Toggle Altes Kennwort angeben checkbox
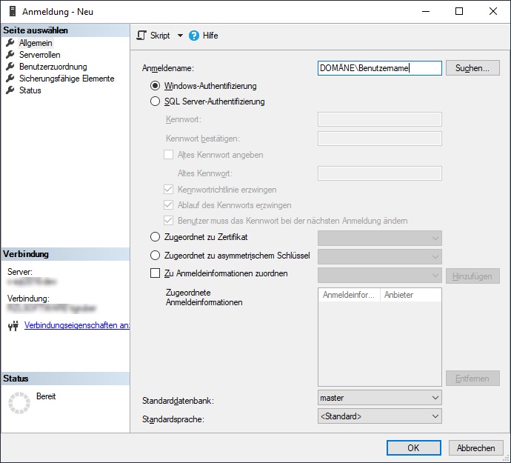511x463 pixels. 168,155
